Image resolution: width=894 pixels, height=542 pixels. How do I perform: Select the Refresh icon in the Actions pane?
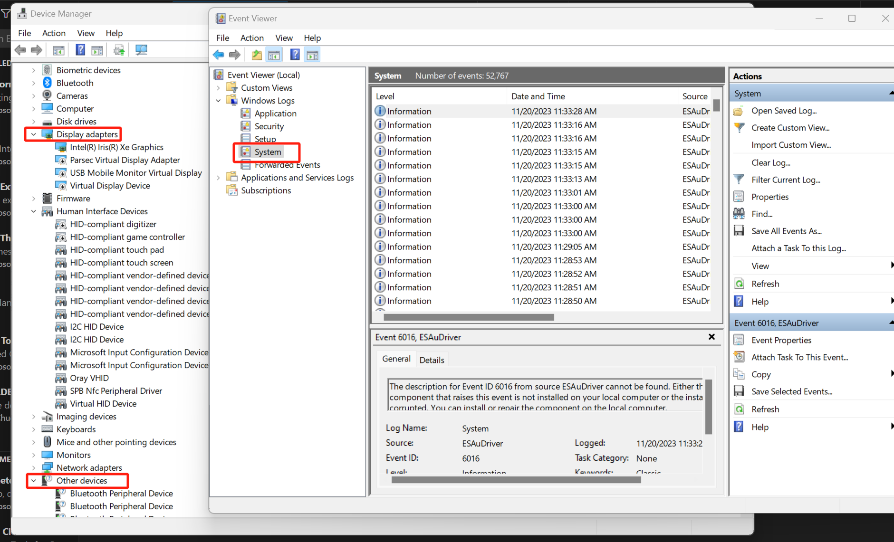click(740, 284)
